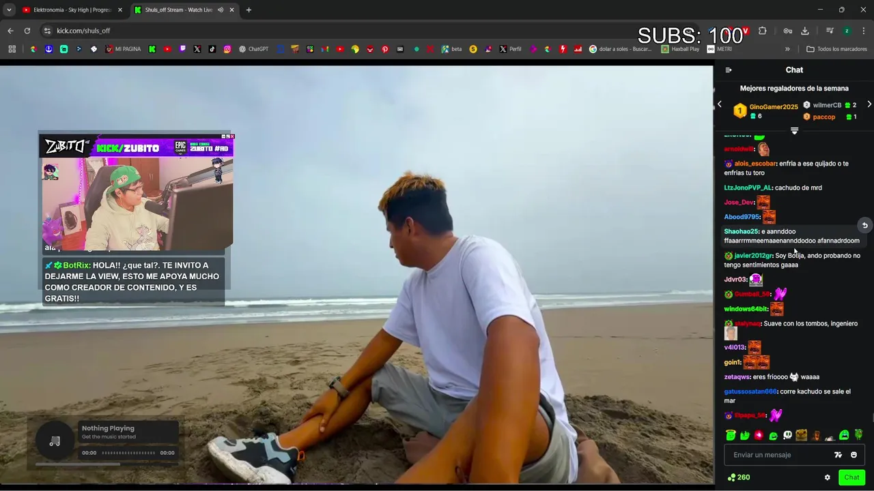Click the username zetaqws in chat

(x=737, y=376)
